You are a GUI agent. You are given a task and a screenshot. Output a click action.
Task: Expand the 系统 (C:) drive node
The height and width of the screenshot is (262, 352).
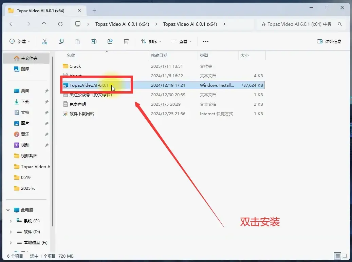tap(11, 221)
